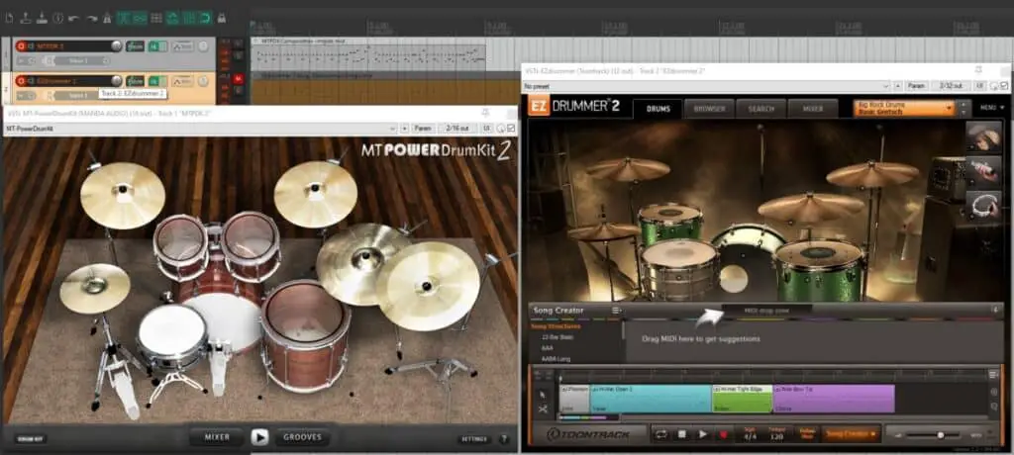
Task: Open the FX button on EZdrummer 2 track
Action: coord(153,81)
